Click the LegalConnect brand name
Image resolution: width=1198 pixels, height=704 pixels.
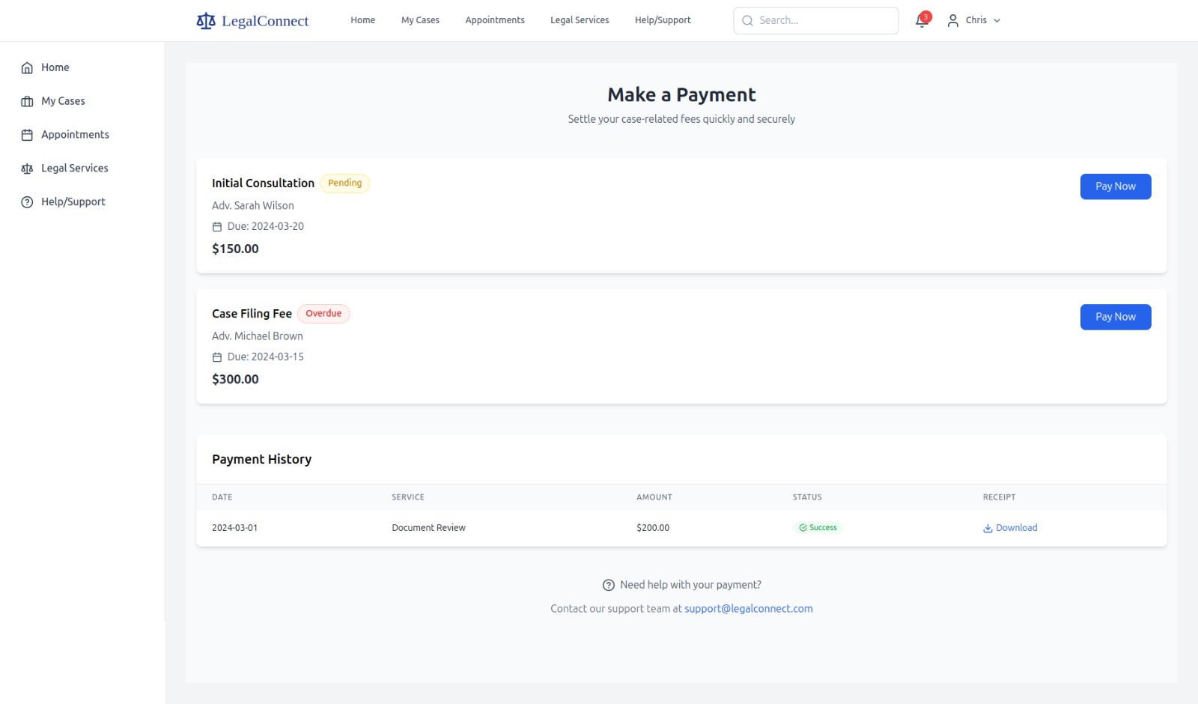click(265, 21)
